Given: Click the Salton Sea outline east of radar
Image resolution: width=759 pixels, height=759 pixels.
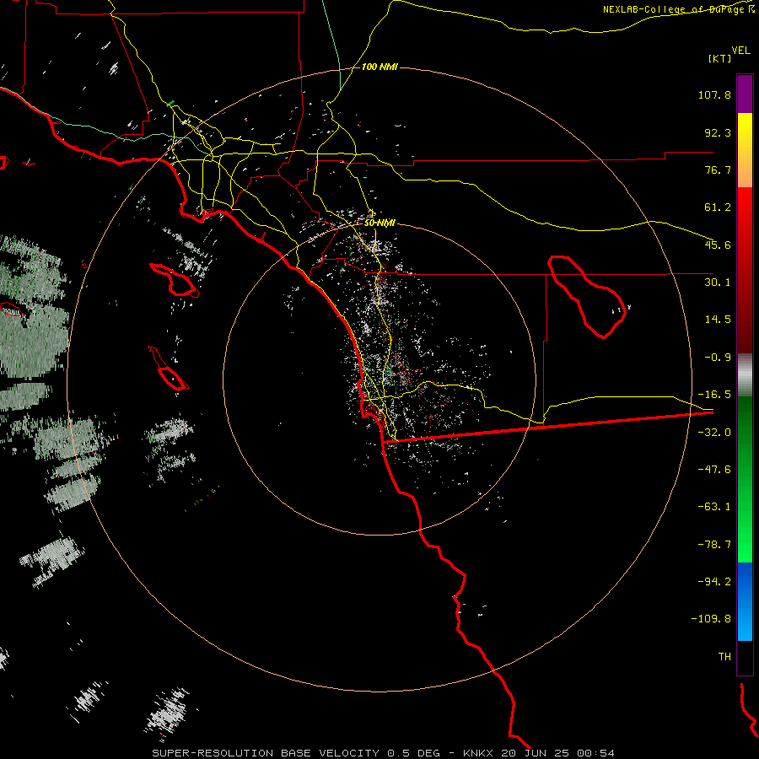Looking at the screenshot, I should coord(586,296).
